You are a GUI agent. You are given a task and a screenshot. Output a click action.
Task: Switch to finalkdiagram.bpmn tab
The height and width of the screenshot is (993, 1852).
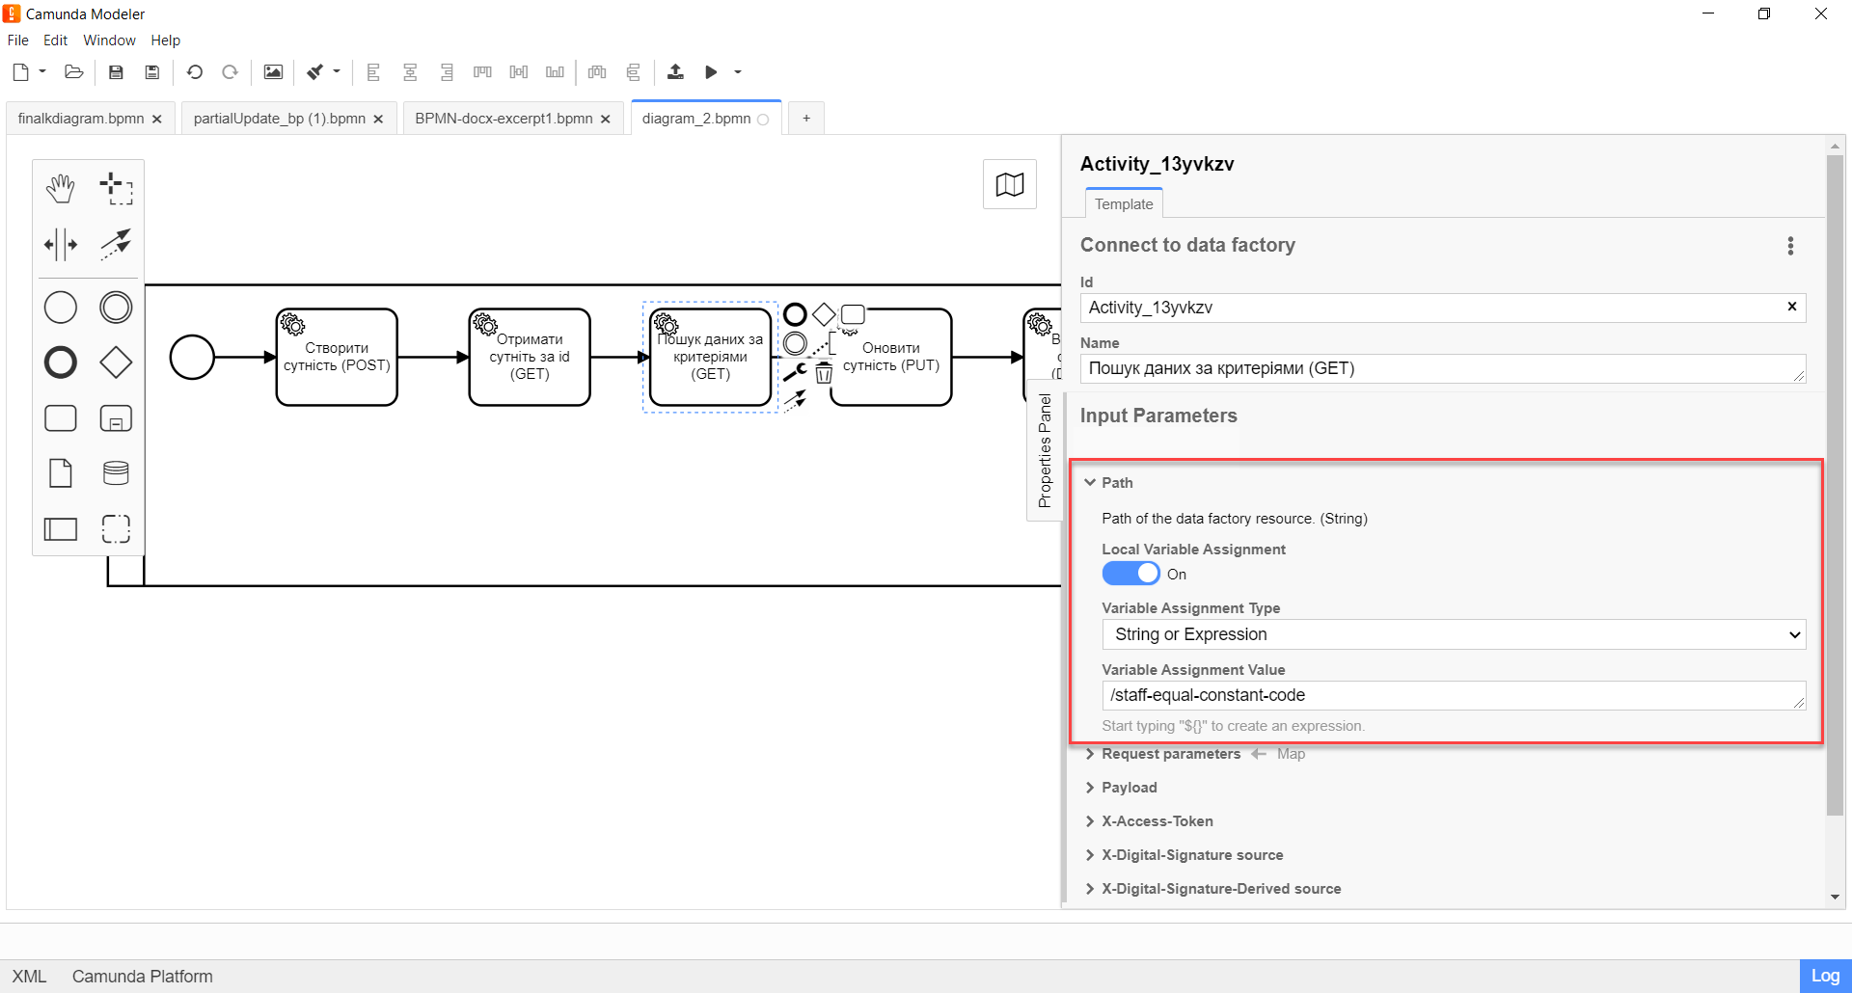tap(81, 119)
